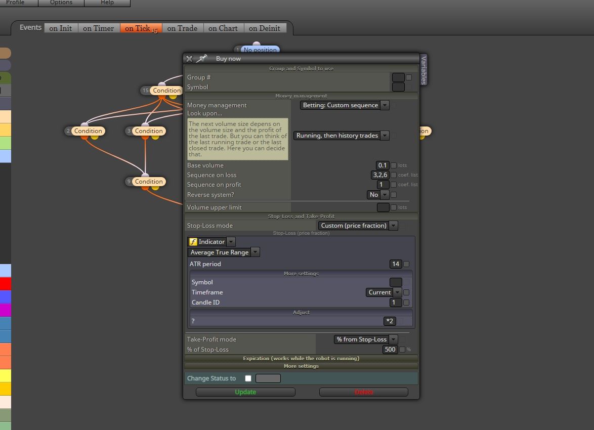Open the Variables side tab

423,70
